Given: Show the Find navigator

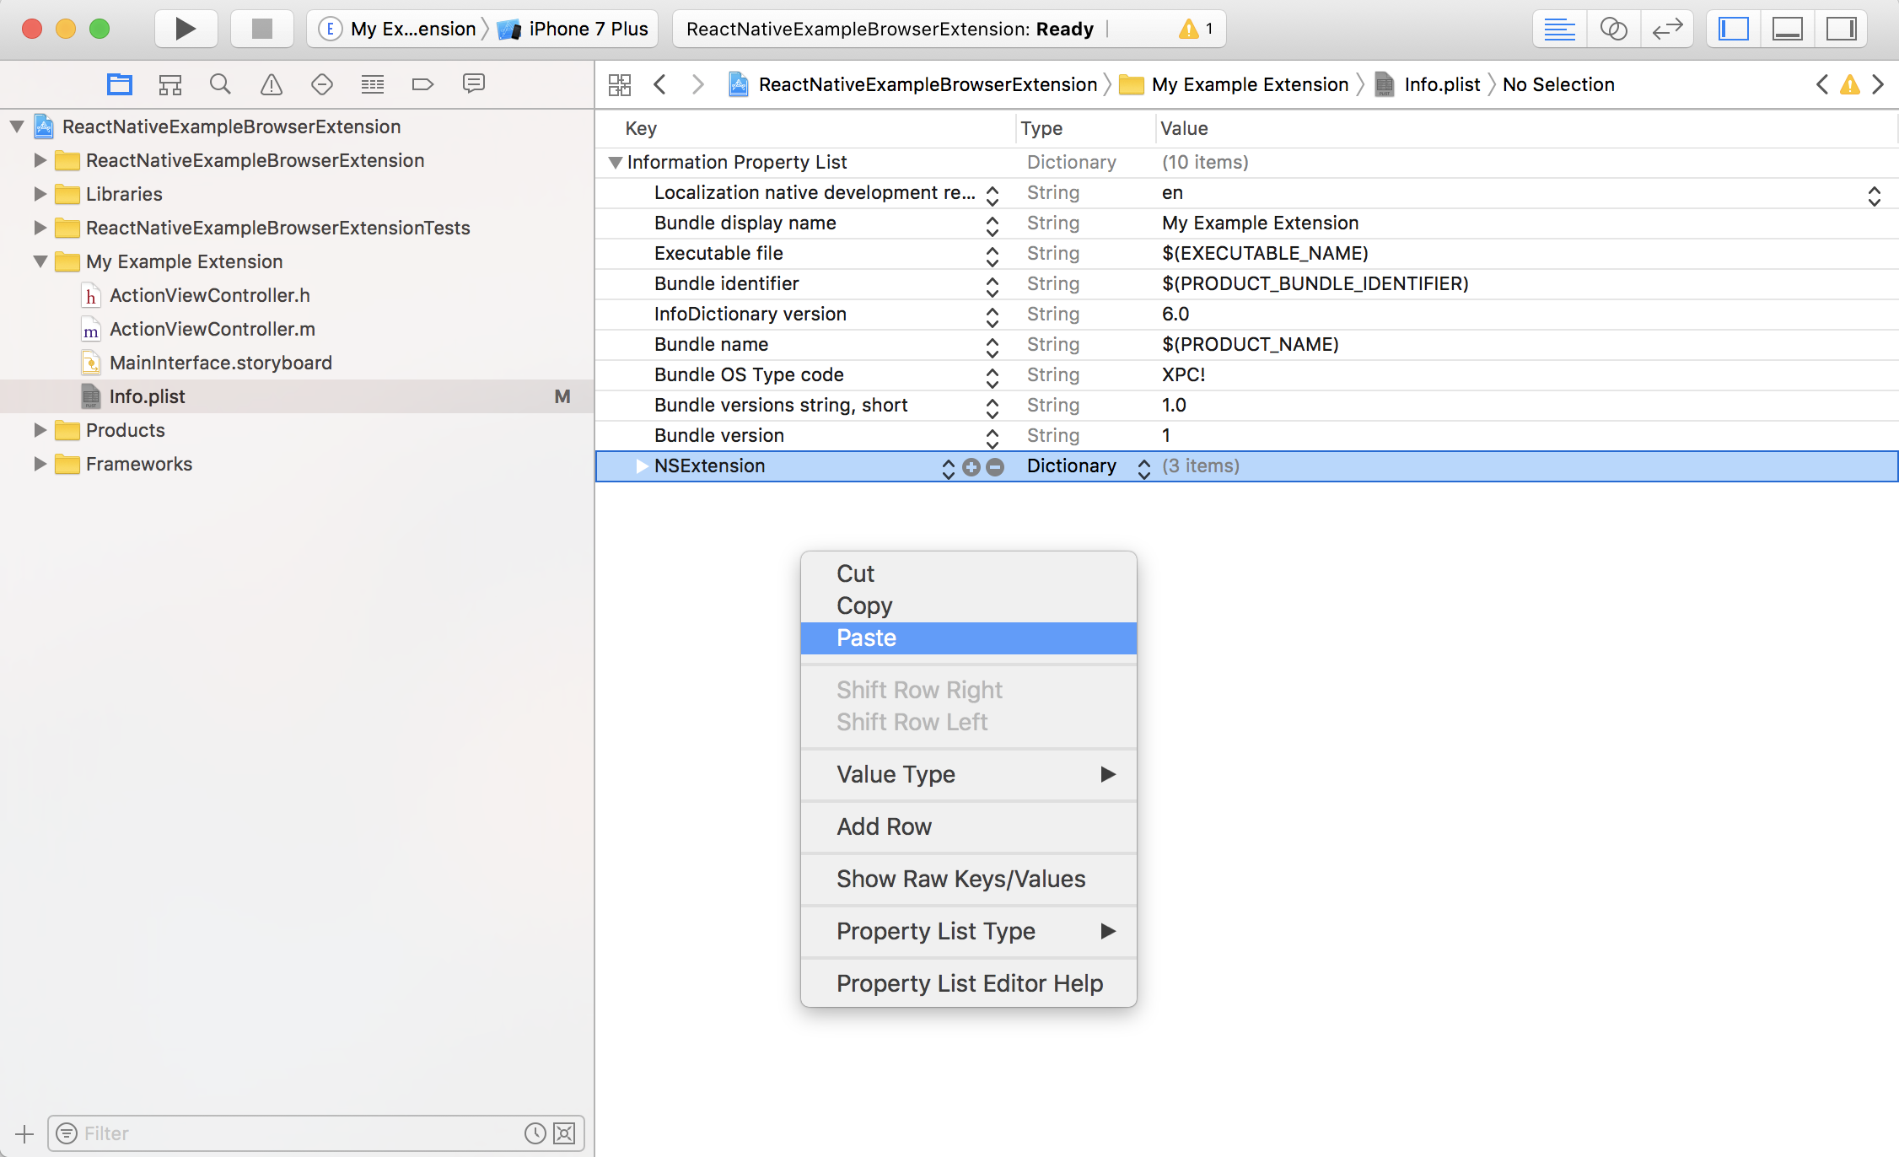Looking at the screenshot, I should point(220,84).
